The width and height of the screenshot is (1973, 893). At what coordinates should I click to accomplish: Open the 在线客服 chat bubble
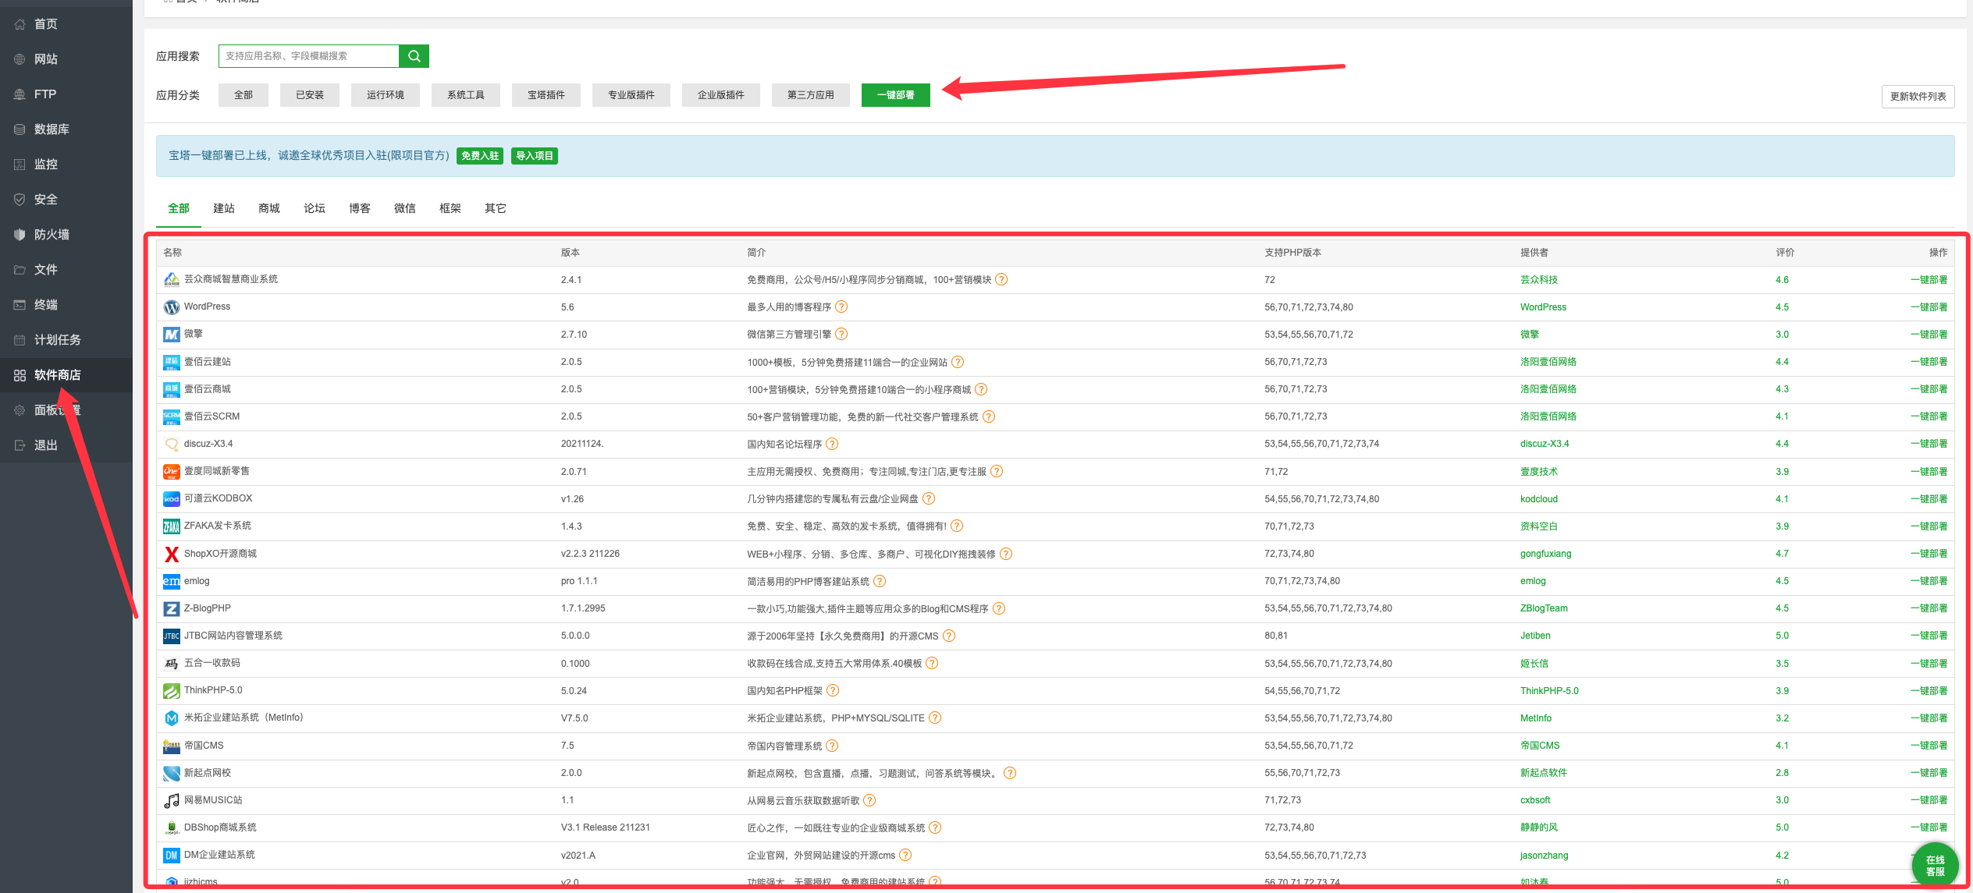click(x=1935, y=866)
